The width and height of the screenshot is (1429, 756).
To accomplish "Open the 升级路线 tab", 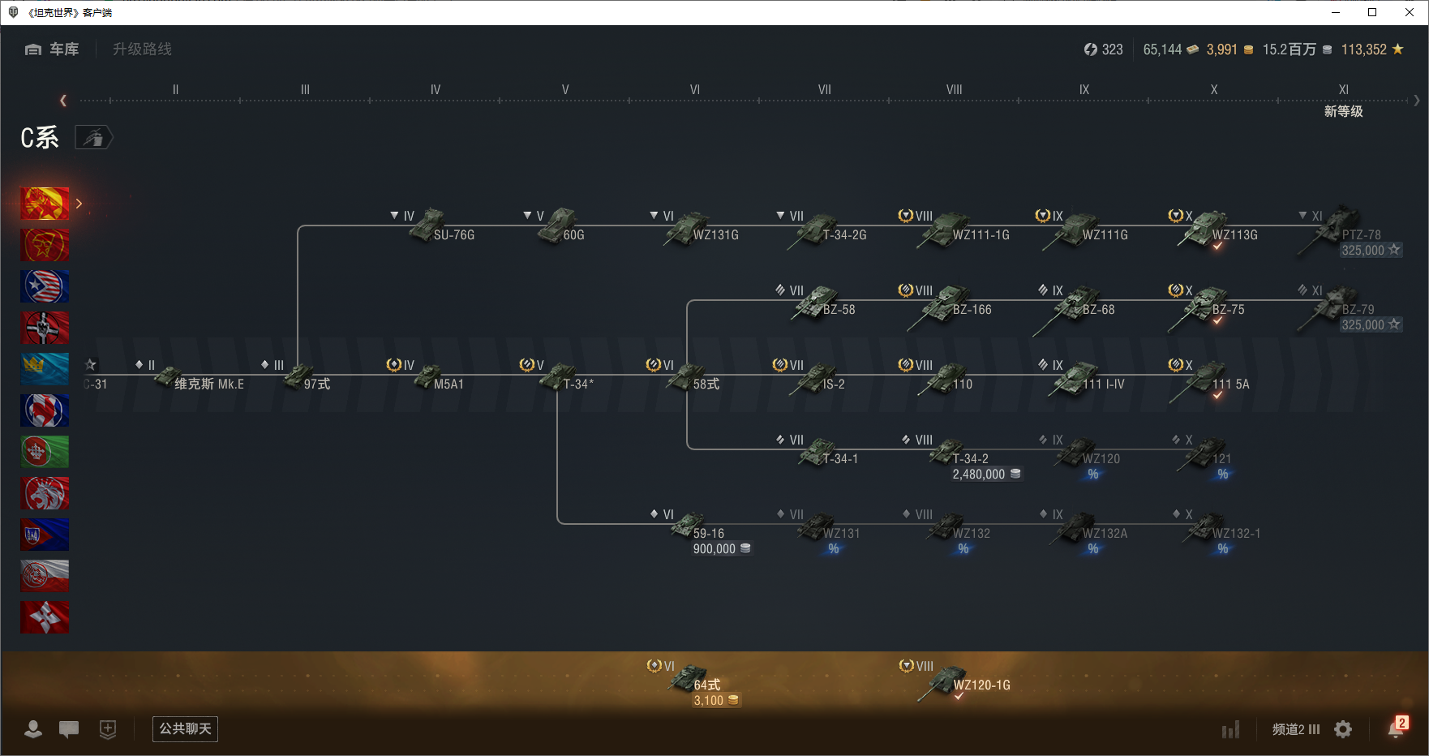I will pyautogui.click(x=142, y=49).
